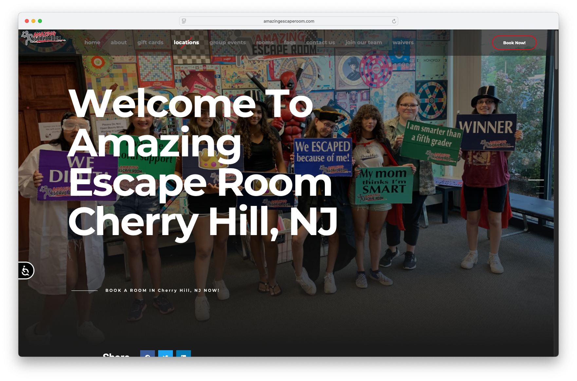Viewport: 577px width, 381px height.
Task: Click the page vertical scrollbar thumb
Action: (x=556, y=50)
